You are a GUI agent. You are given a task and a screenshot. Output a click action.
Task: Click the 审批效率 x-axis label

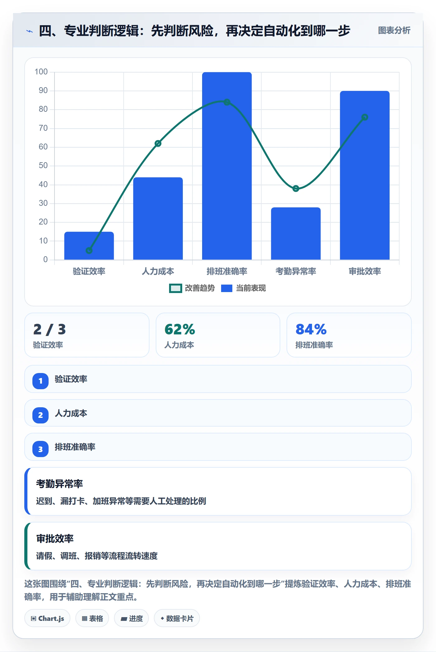(x=365, y=271)
